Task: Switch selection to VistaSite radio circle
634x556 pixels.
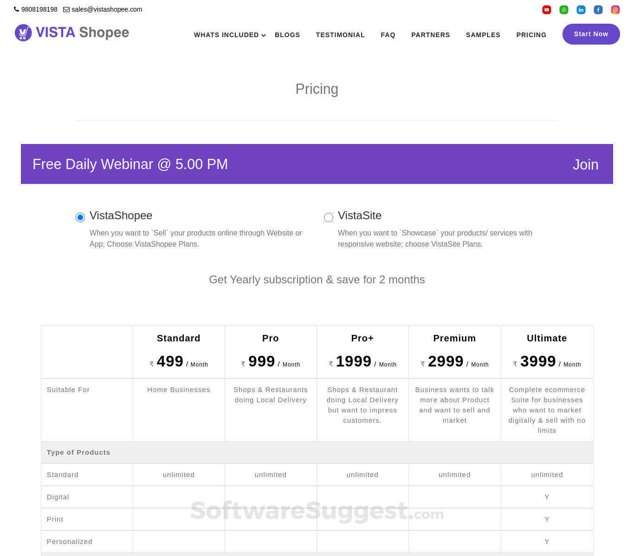Action: pos(329,217)
